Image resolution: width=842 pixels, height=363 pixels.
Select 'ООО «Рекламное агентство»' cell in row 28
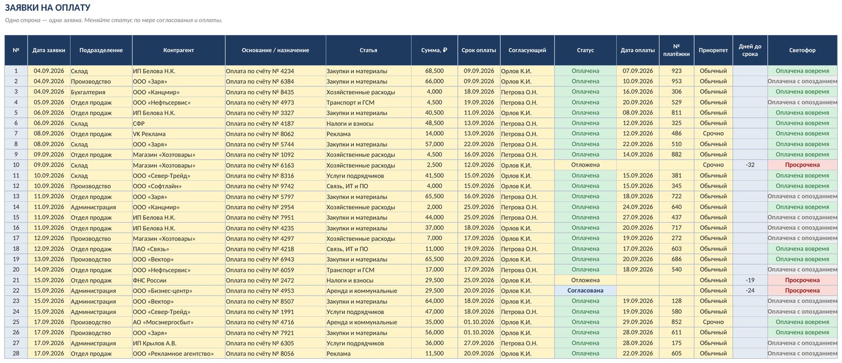tap(178, 354)
